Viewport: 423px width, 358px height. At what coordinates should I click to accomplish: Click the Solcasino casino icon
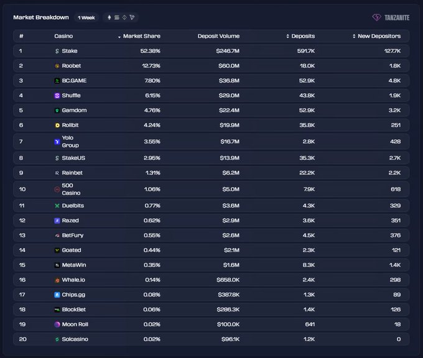[x=57, y=339]
